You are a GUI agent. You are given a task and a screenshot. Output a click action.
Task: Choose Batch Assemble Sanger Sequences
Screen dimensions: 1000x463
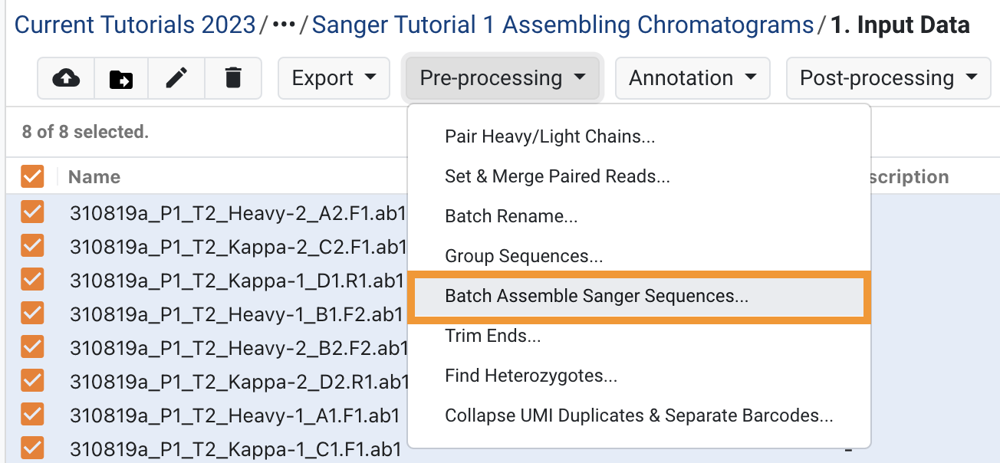[x=597, y=296]
